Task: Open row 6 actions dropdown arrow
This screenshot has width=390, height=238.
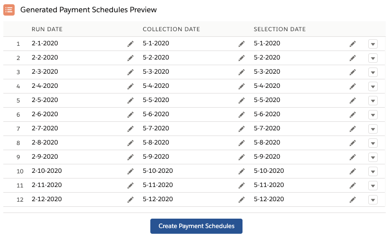Action: [373, 115]
